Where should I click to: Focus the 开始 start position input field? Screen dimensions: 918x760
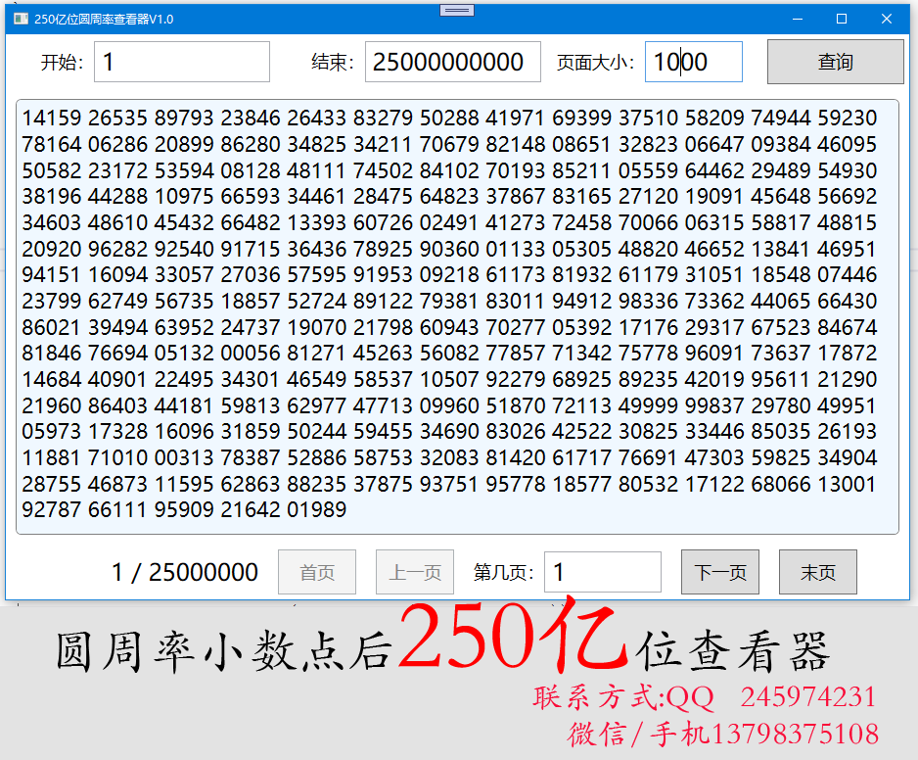(x=182, y=62)
